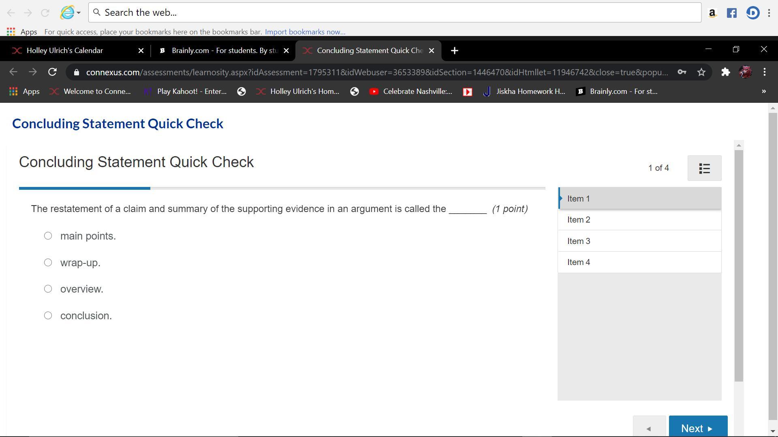The width and height of the screenshot is (778, 437).
Task: Open a new browser tab
Action: (x=454, y=51)
